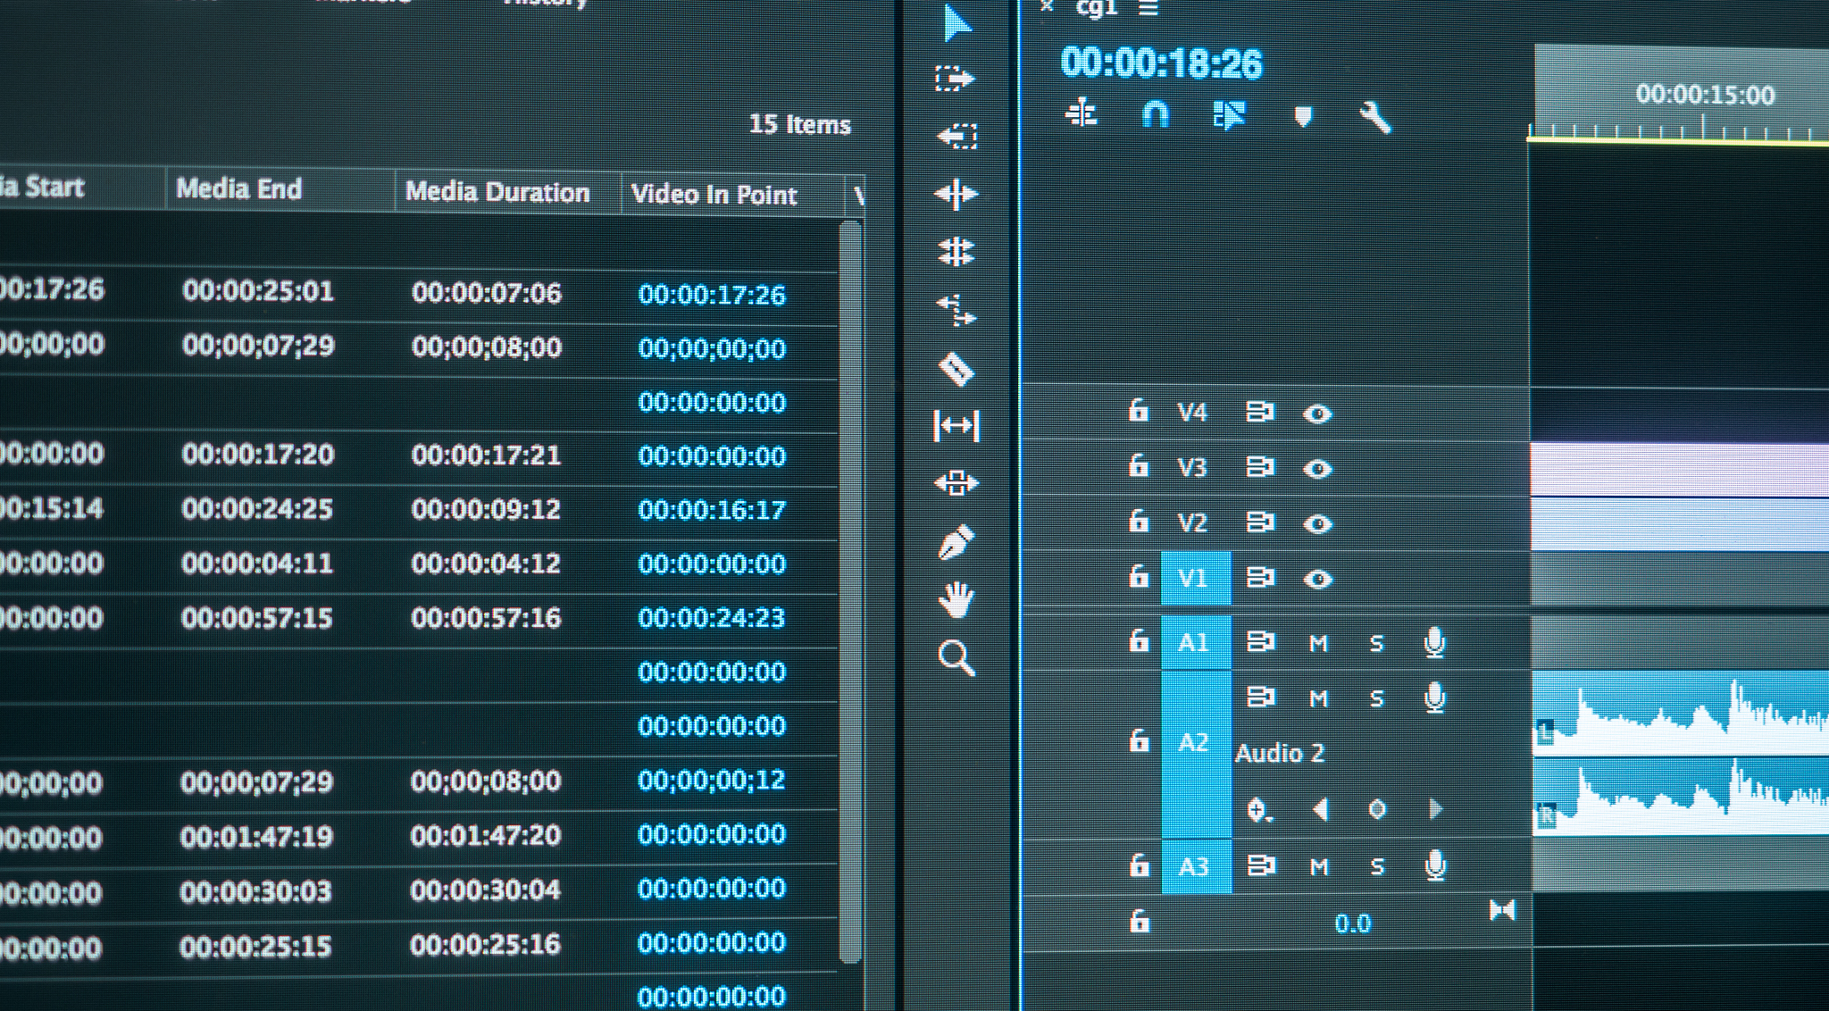Open timeline display settings wrench
Screen dimensions: 1829x1011
(1374, 117)
